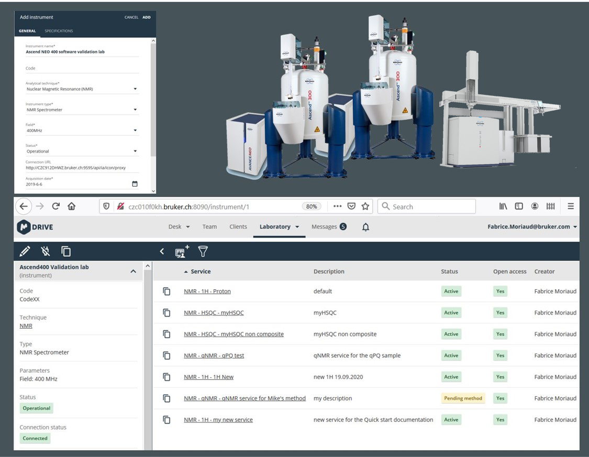This screenshot has width=589, height=457.
Task: Click the Description column header
Action: click(329, 271)
